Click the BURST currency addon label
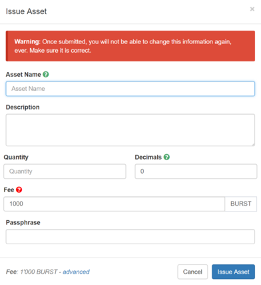Viewport: 261px width, 285px height. click(x=241, y=204)
